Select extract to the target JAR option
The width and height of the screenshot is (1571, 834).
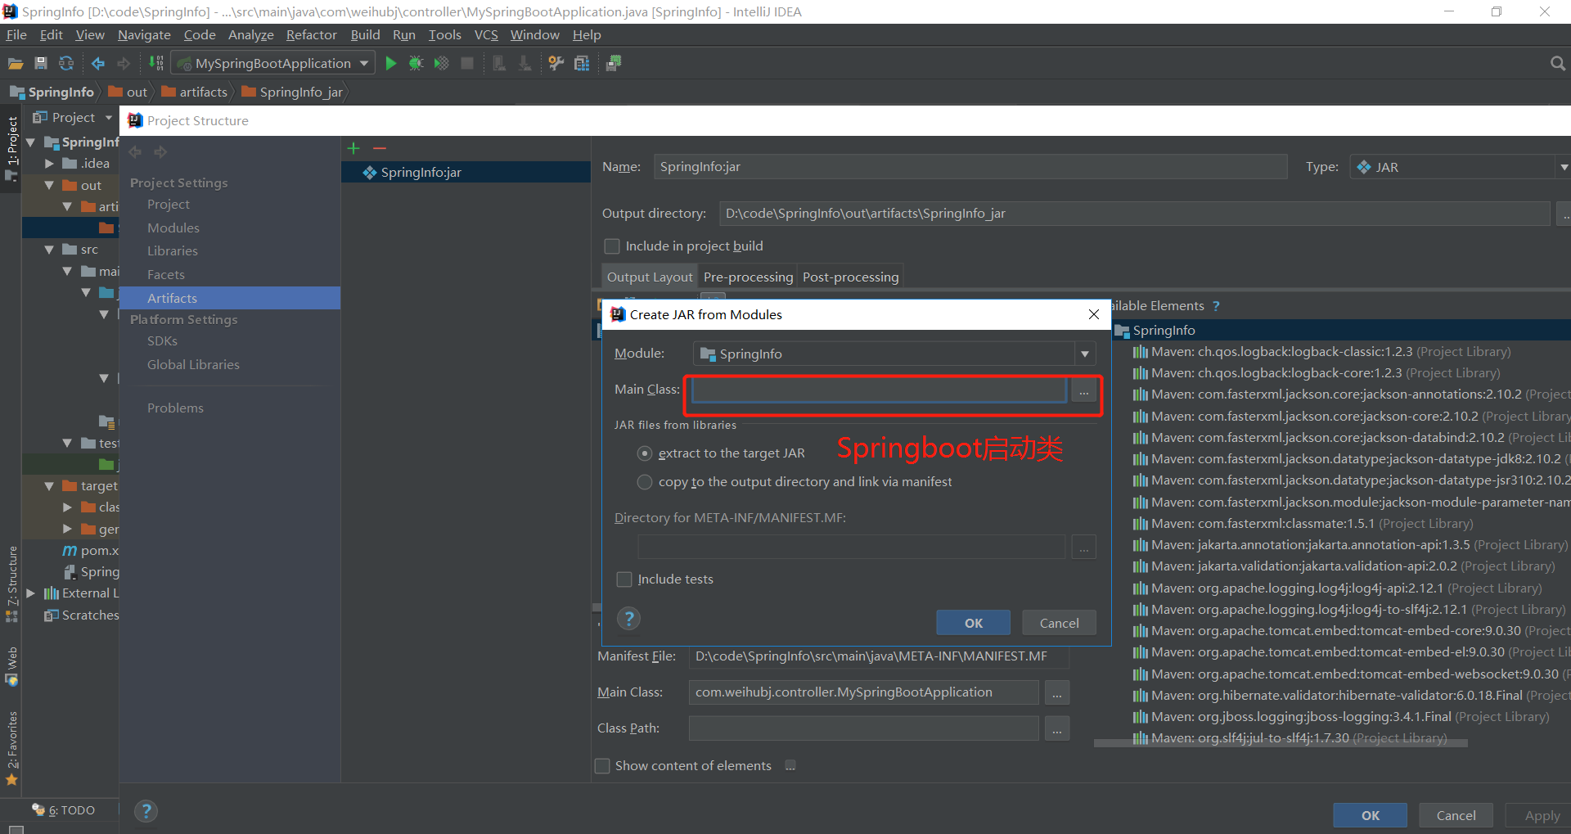pyautogui.click(x=645, y=453)
